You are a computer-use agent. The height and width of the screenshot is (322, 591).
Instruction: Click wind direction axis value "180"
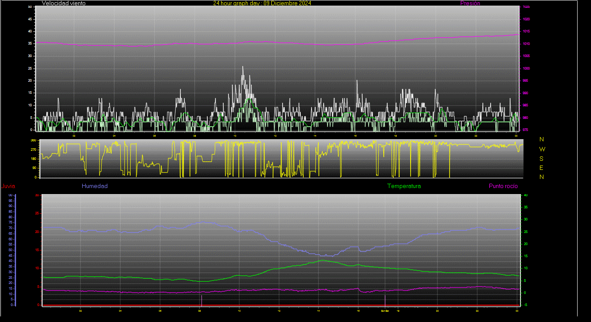(33, 159)
